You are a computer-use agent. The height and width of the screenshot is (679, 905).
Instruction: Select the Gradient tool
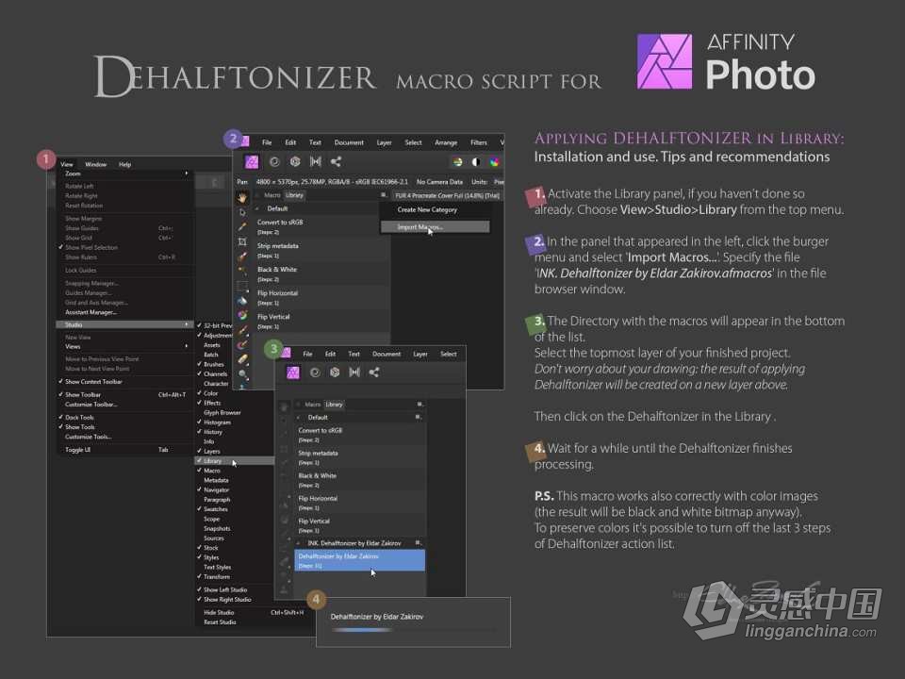point(242,315)
